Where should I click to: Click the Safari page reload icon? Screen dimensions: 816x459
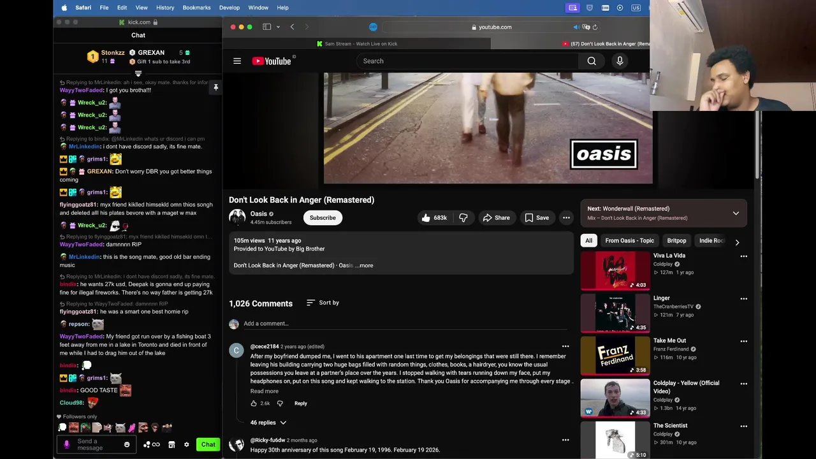tap(595, 27)
